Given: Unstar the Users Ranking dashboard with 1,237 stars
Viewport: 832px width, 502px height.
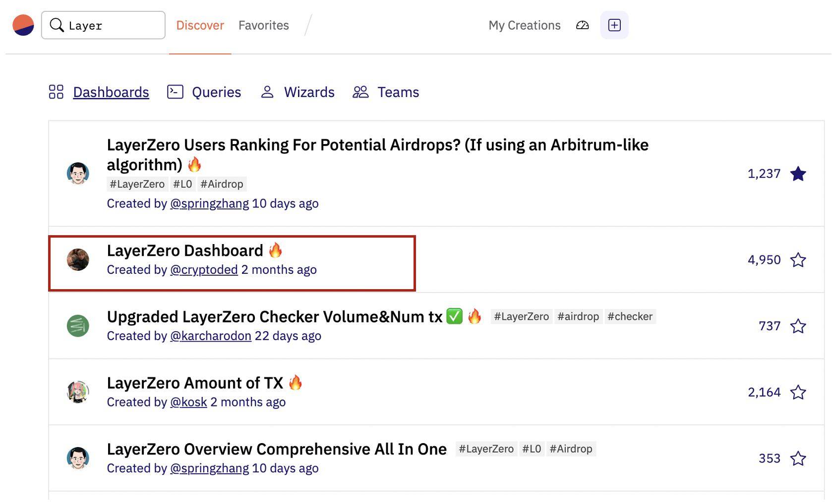Looking at the screenshot, I should point(798,174).
